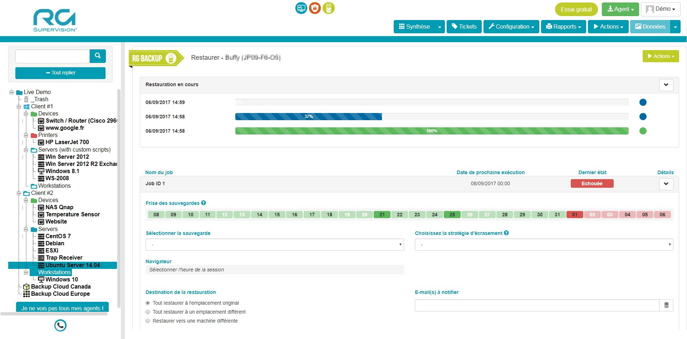Click status dot of 37% restoration

click(x=643, y=117)
